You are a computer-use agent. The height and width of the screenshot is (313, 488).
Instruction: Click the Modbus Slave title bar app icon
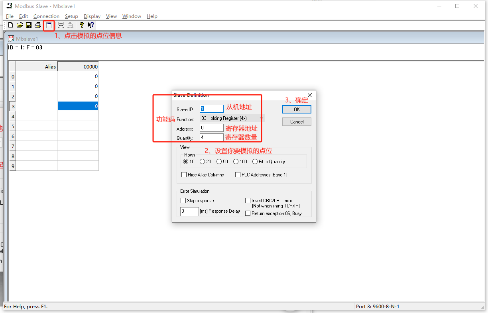(x=9, y=6)
